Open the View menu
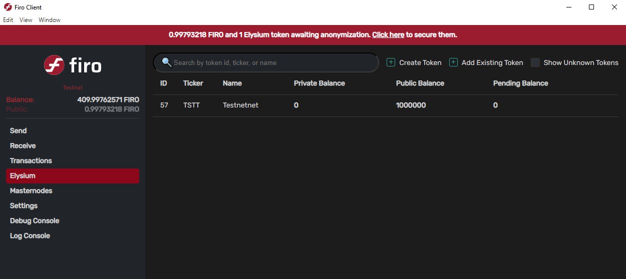Screen dimensions: 626x279 [26, 20]
